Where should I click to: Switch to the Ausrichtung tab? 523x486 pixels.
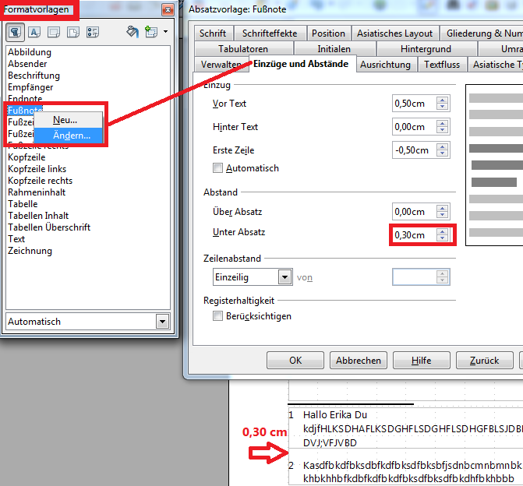[x=387, y=65]
